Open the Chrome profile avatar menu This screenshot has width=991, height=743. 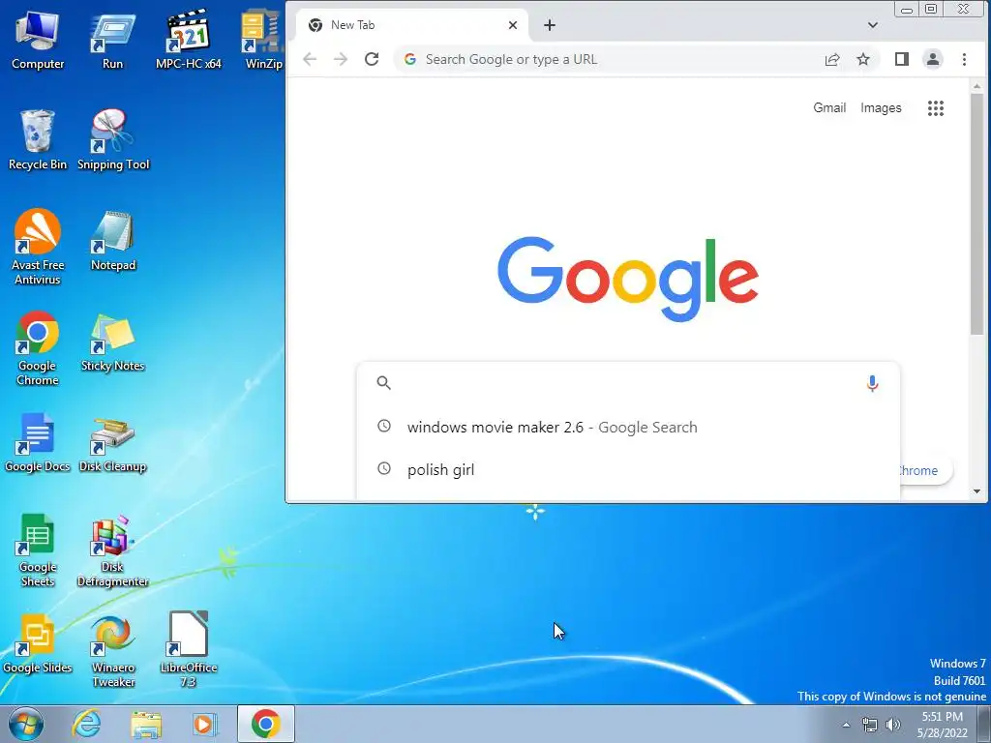pyautogui.click(x=932, y=59)
